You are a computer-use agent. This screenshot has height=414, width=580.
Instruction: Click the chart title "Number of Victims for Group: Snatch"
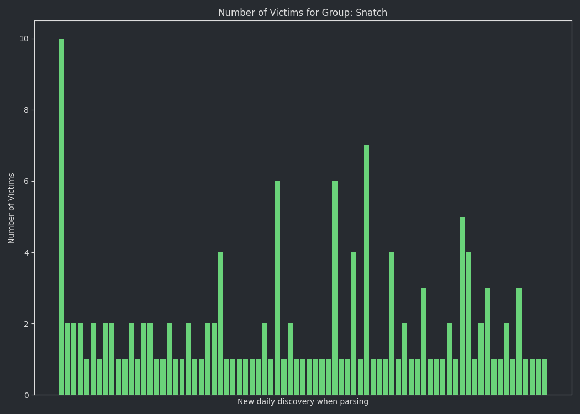(x=303, y=13)
